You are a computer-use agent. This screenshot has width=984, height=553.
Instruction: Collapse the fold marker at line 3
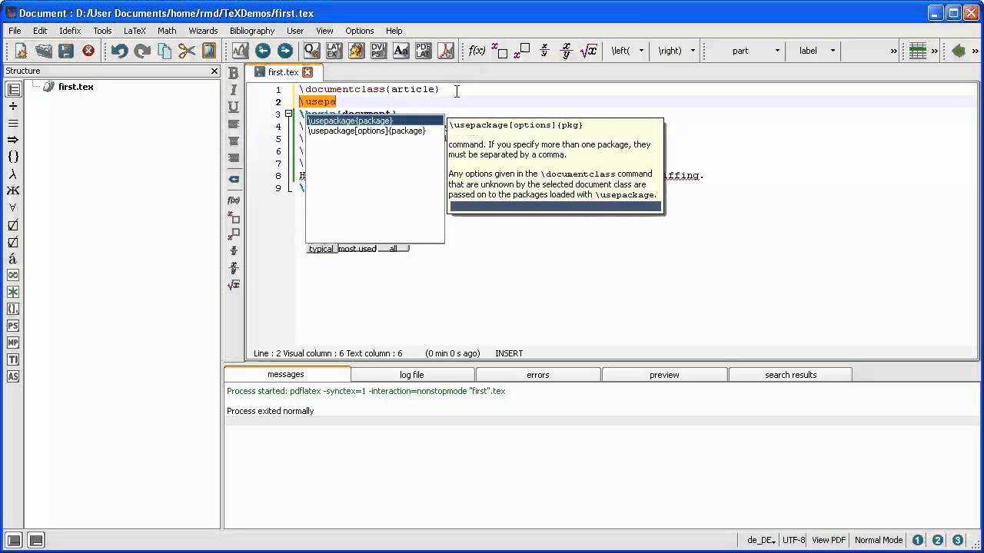pos(288,114)
